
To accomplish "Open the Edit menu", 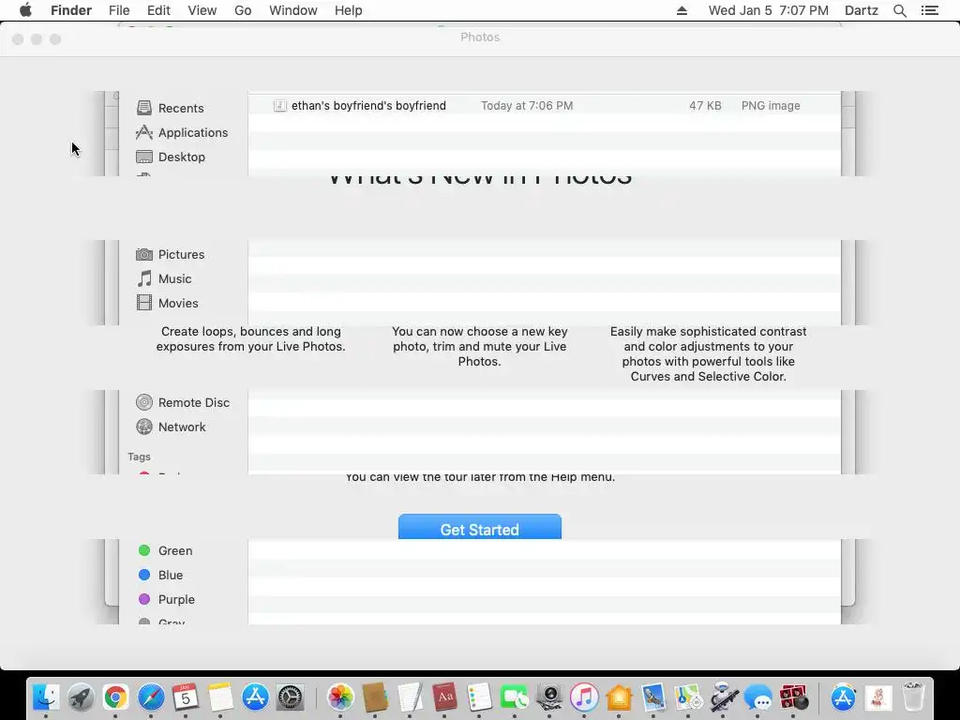I will 158,10.
